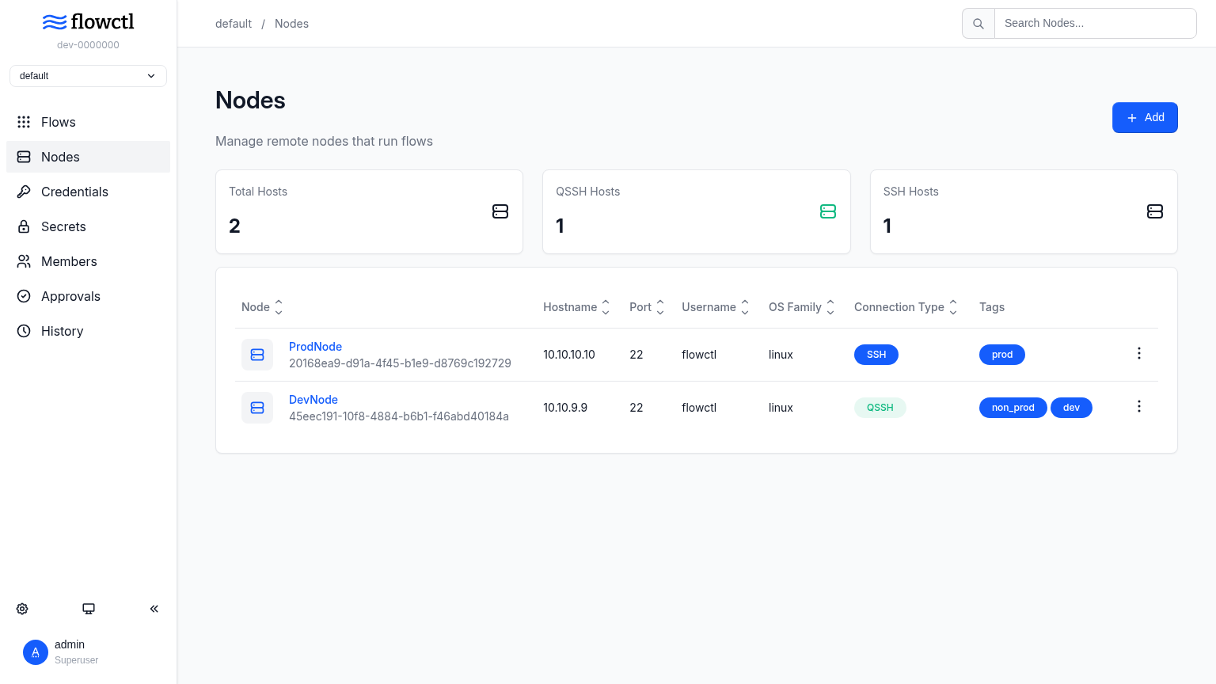Click the green QSSH Hosts server icon

click(x=828, y=211)
